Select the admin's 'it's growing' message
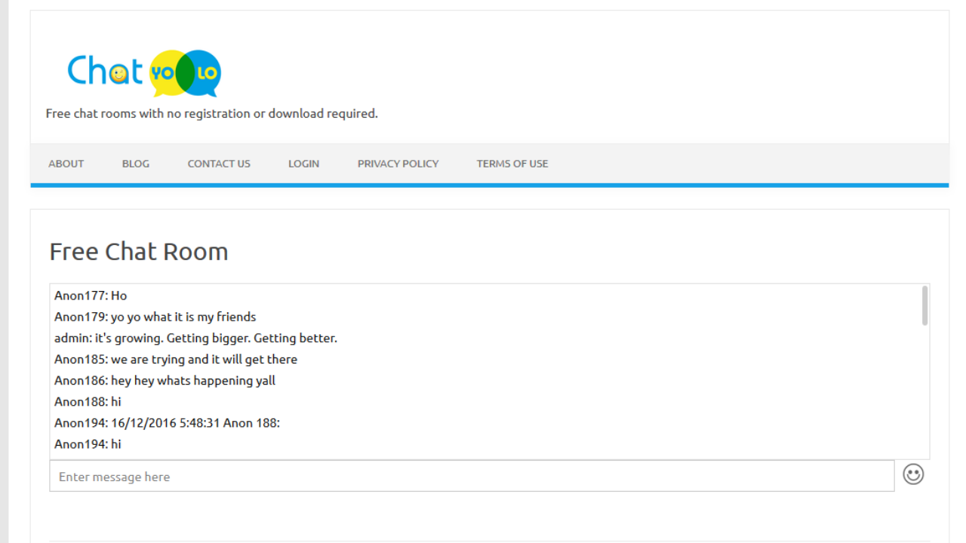Screen dimensions: 966x543 (x=195, y=338)
